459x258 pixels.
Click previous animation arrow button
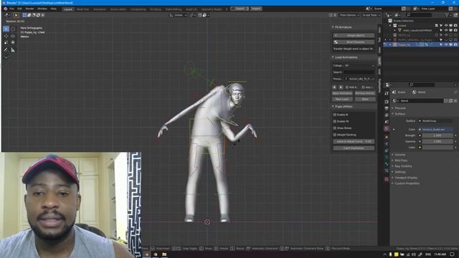point(335,87)
